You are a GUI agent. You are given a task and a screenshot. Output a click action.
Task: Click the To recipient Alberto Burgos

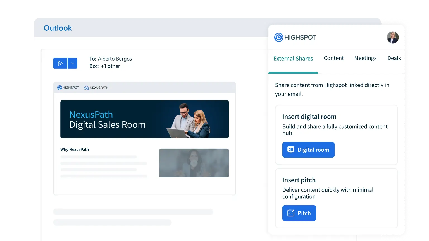[115, 59]
